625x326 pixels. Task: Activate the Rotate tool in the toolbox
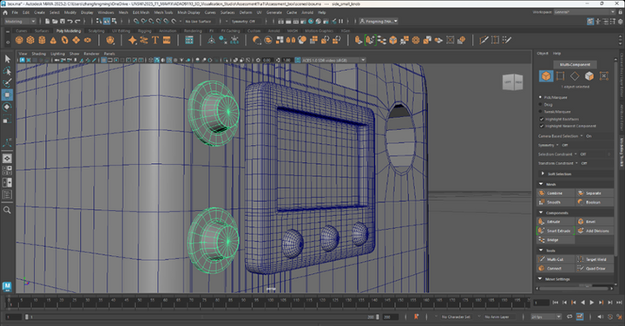pos(7,107)
